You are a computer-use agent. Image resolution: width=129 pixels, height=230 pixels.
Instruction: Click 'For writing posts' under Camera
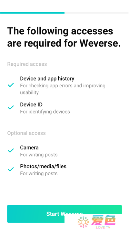tap(39, 155)
